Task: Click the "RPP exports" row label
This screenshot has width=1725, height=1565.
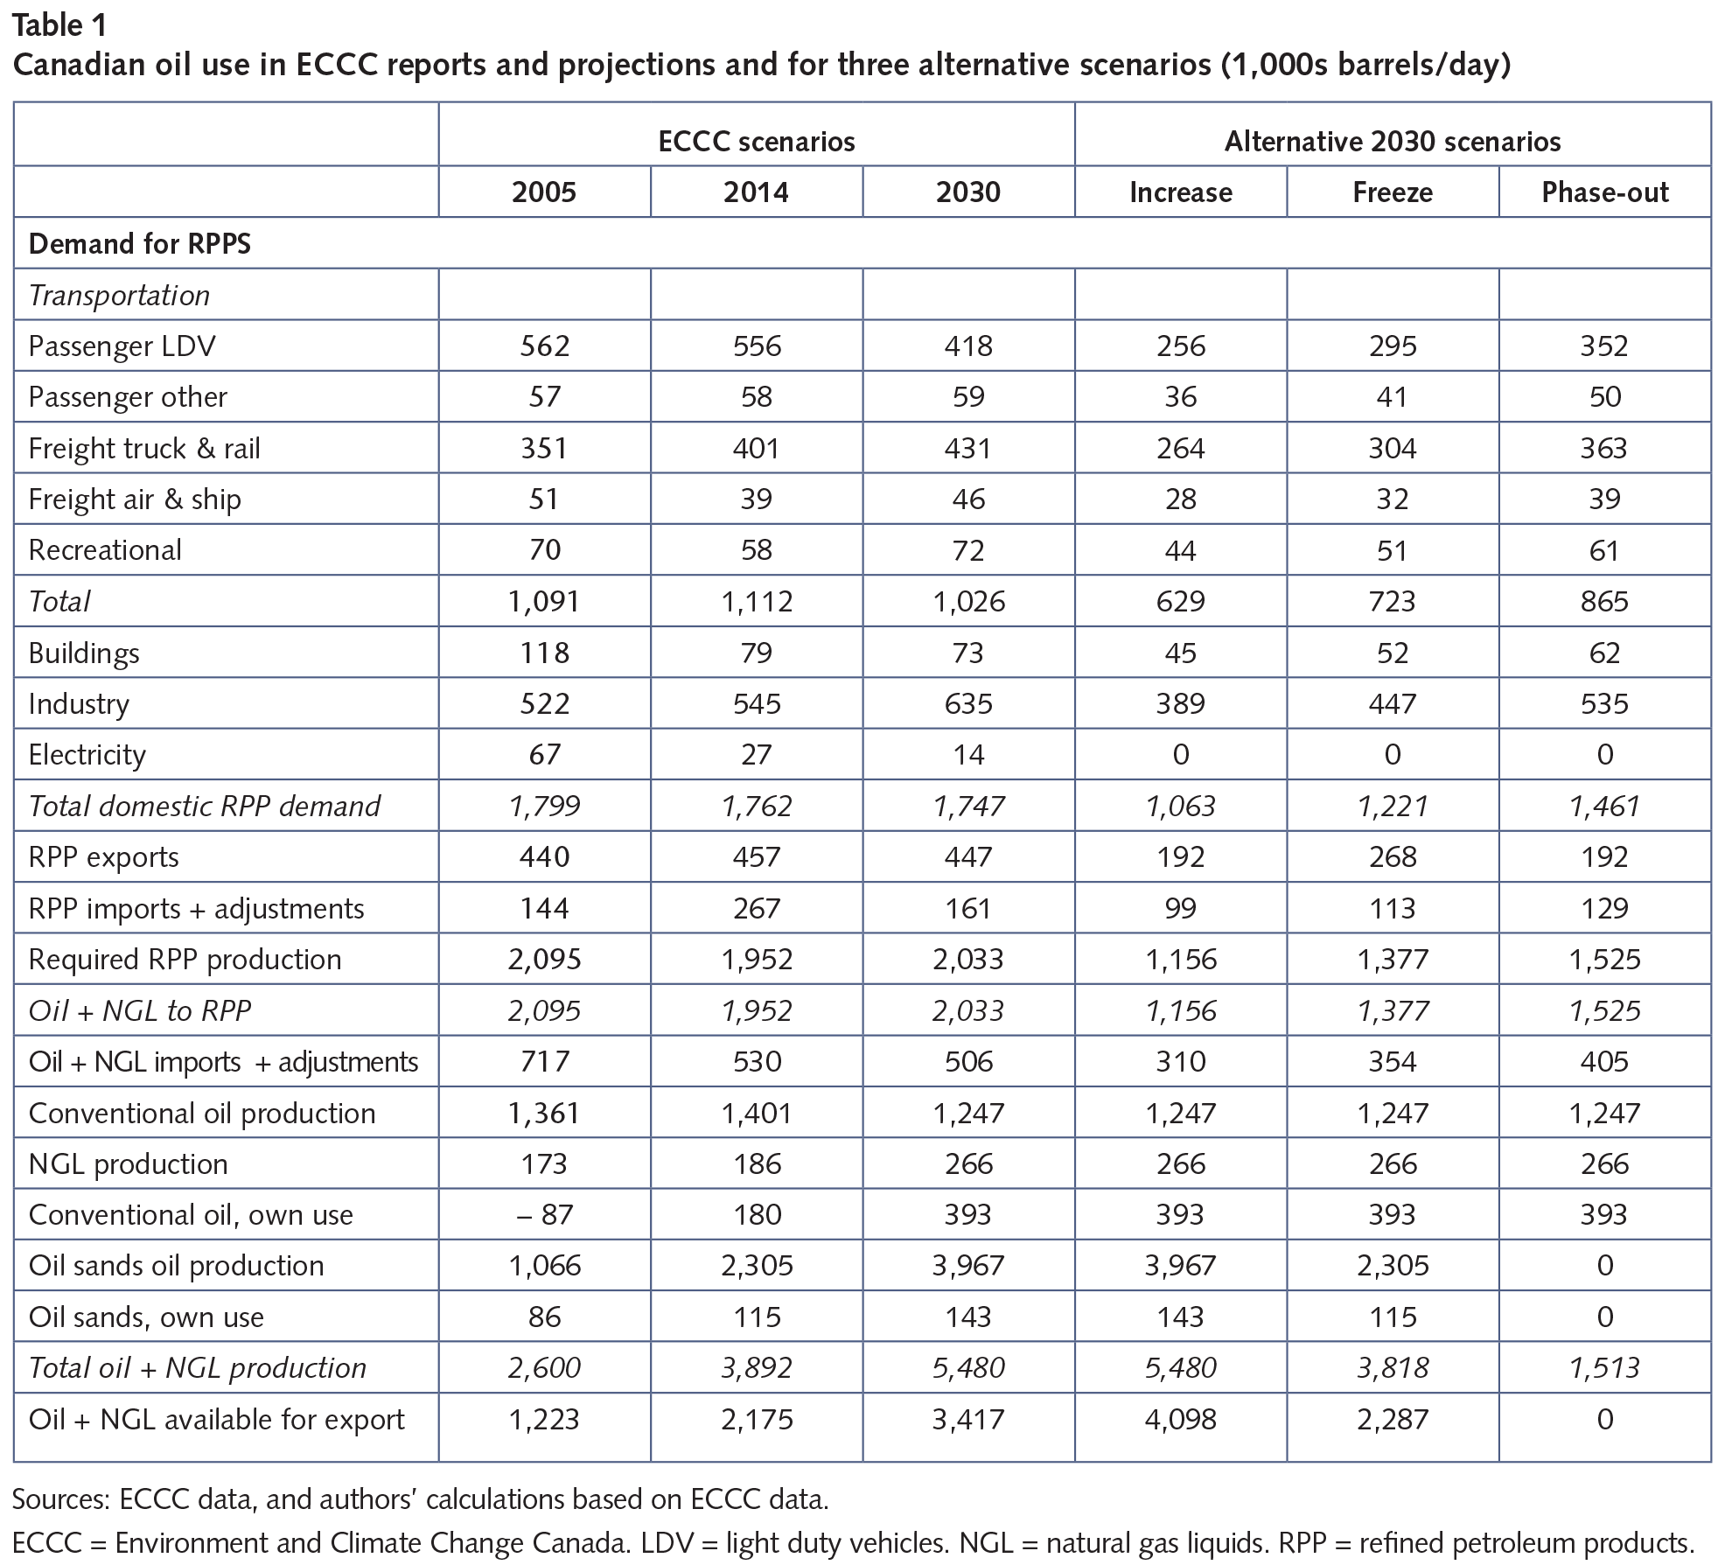Action: [103, 856]
